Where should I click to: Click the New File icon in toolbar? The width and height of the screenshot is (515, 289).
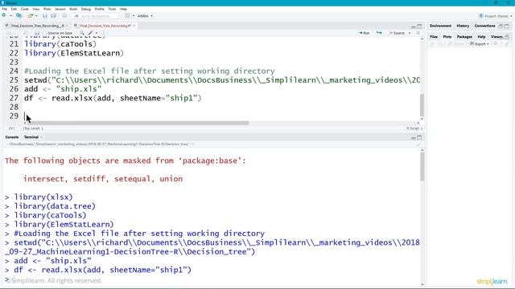(4, 16)
